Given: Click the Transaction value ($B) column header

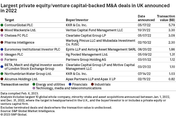Looking at the screenshot, I should pyautogui.click(x=166, y=18).
